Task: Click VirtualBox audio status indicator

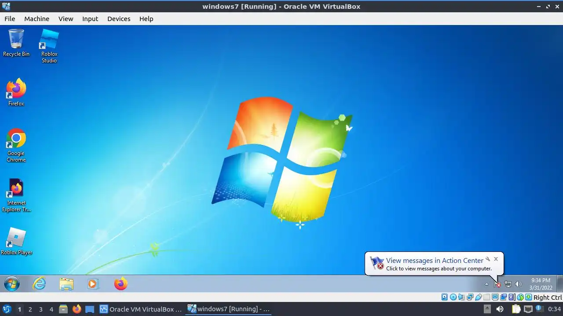Action: (x=461, y=297)
